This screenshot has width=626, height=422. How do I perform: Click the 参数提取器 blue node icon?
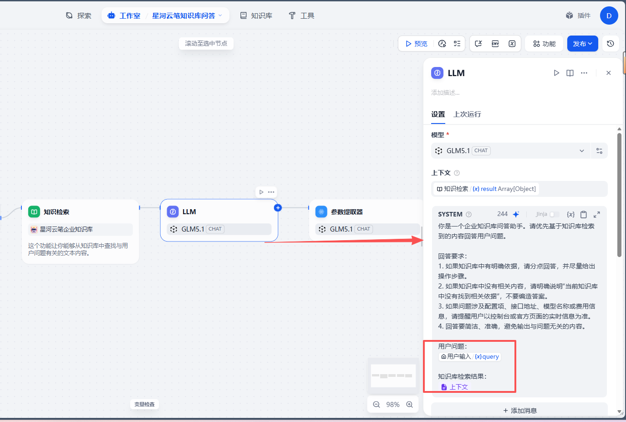tap(321, 212)
